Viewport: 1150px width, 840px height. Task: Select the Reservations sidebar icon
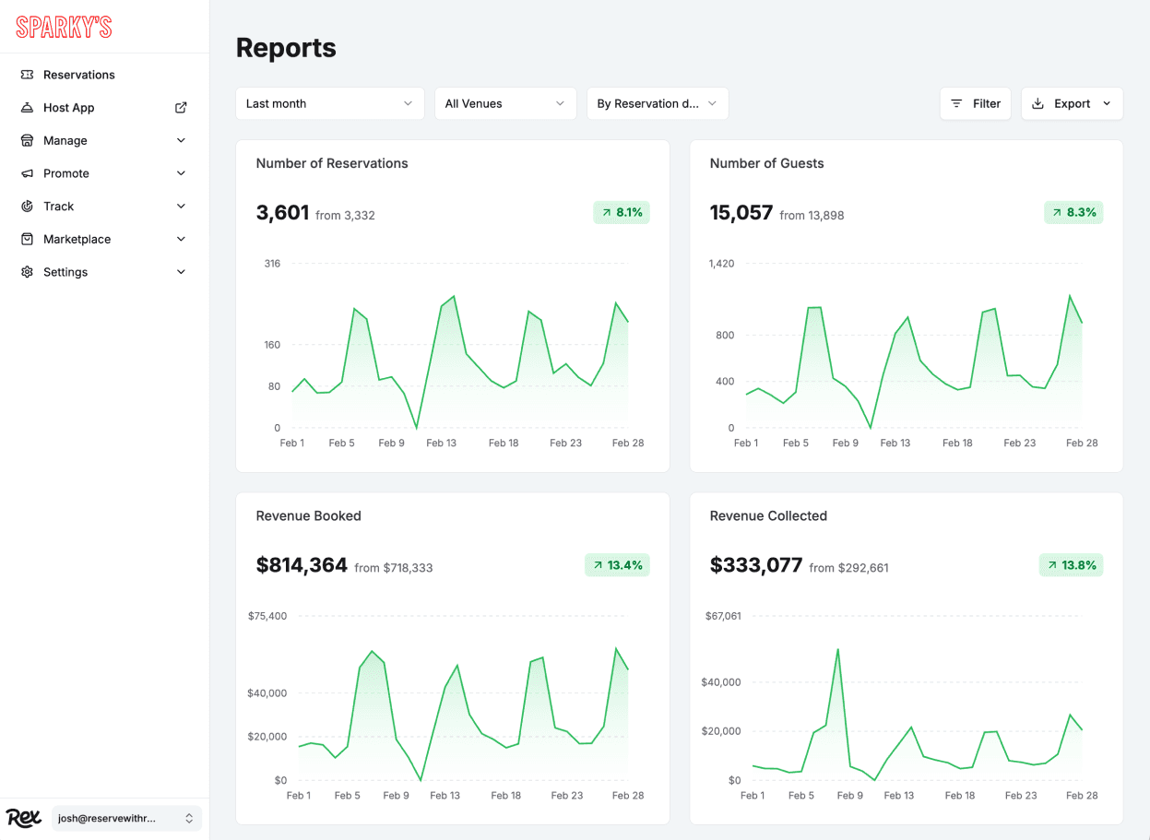point(29,75)
